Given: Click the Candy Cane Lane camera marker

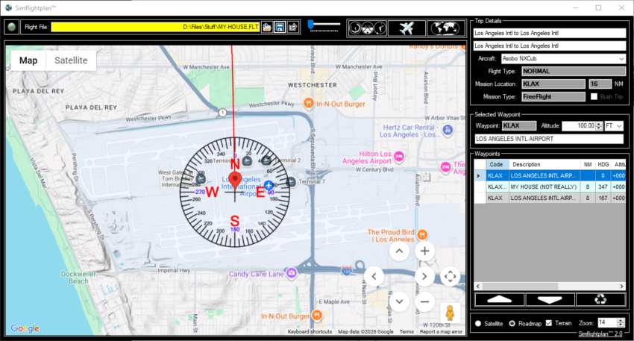Looking at the screenshot, I should pyautogui.click(x=291, y=273).
